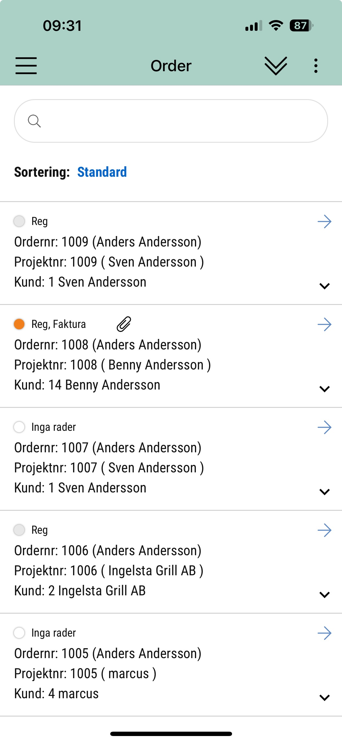The width and height of the screenshot is (342, 743).
Task: Open order 1007 using the arrow icon
Action: pyautogui.click(x=324, y=428)
